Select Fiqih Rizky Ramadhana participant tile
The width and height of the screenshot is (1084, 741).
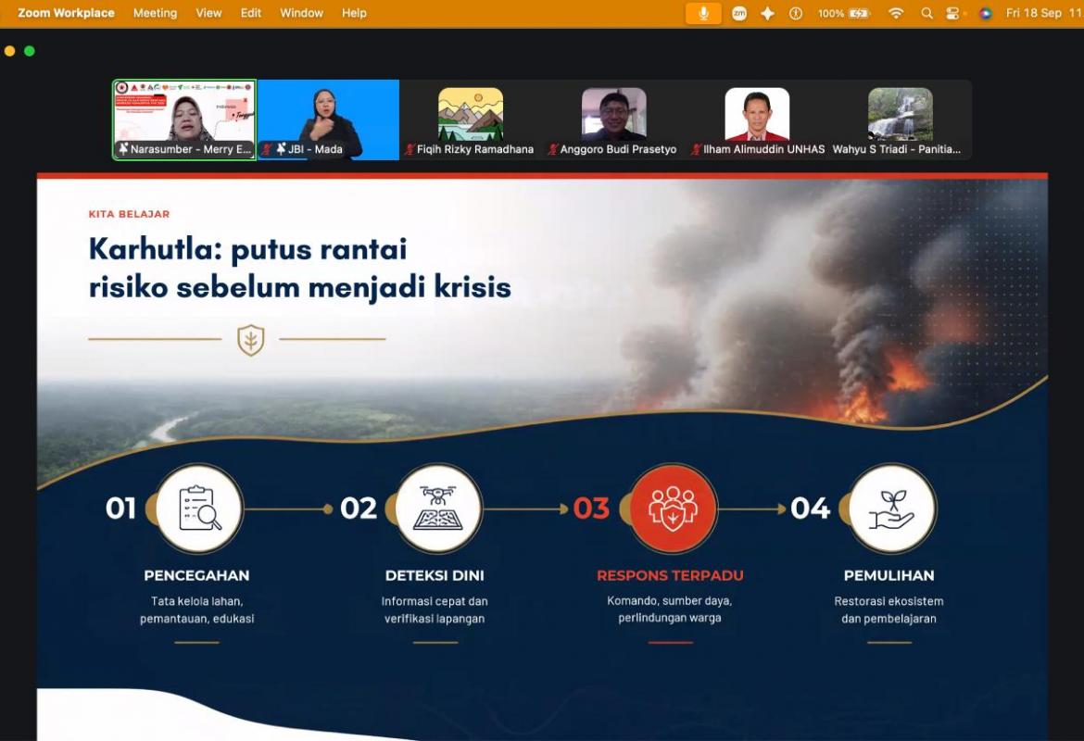point(471,119)
